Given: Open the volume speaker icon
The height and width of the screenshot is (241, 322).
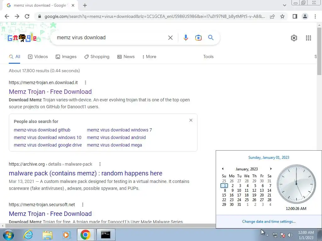Looking at the screenshot, I should coord(290,235).
